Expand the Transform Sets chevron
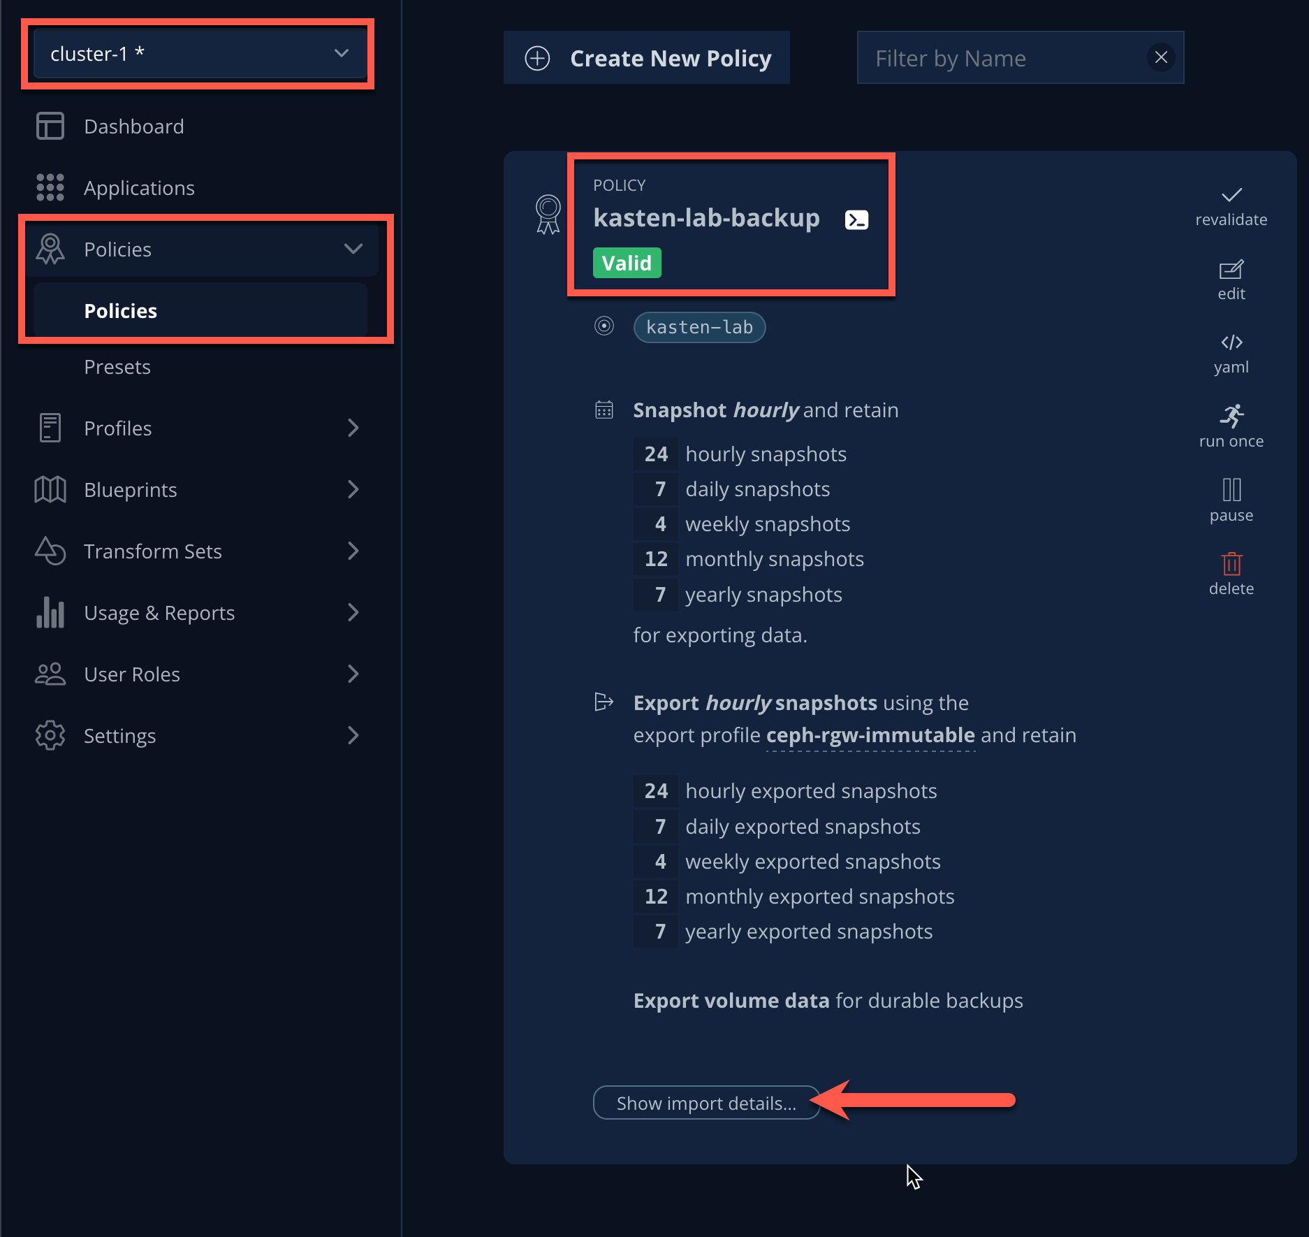Screen dimensions: 1309x1237 [353, 551]
